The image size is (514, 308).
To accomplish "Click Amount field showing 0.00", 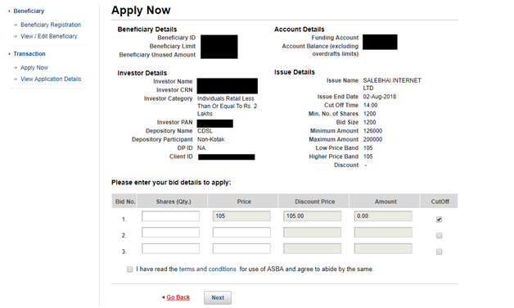I will (x=383, y=216).
